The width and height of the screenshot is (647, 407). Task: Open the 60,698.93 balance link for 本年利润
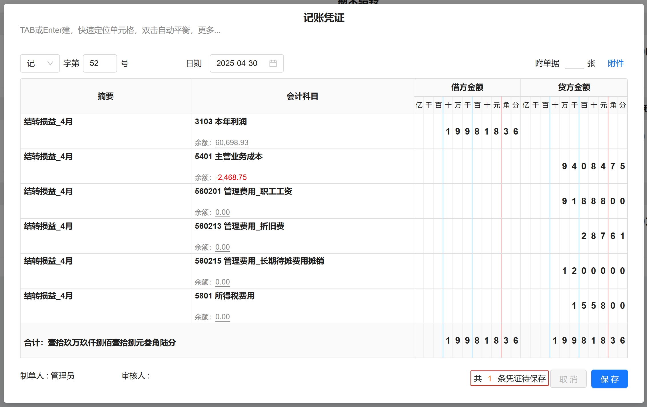[232, 143]
